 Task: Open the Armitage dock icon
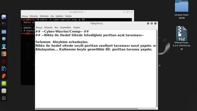point(4,46)
